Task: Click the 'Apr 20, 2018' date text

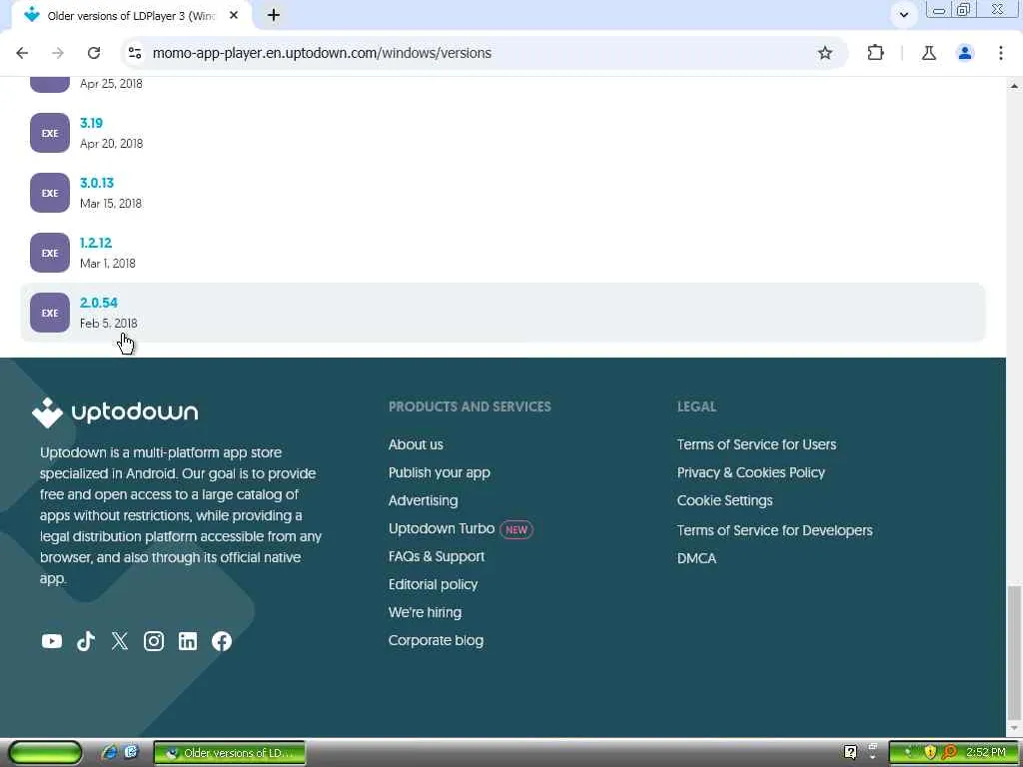Action: pos(111,144)
